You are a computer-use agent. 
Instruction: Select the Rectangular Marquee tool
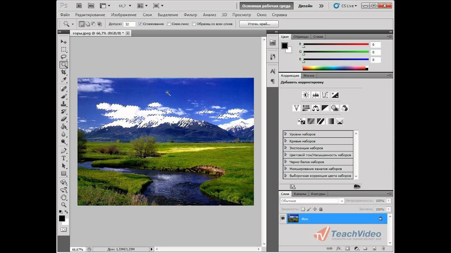tap(64, 49)
